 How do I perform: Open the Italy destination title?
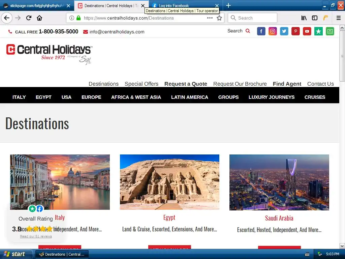point(60,218)
